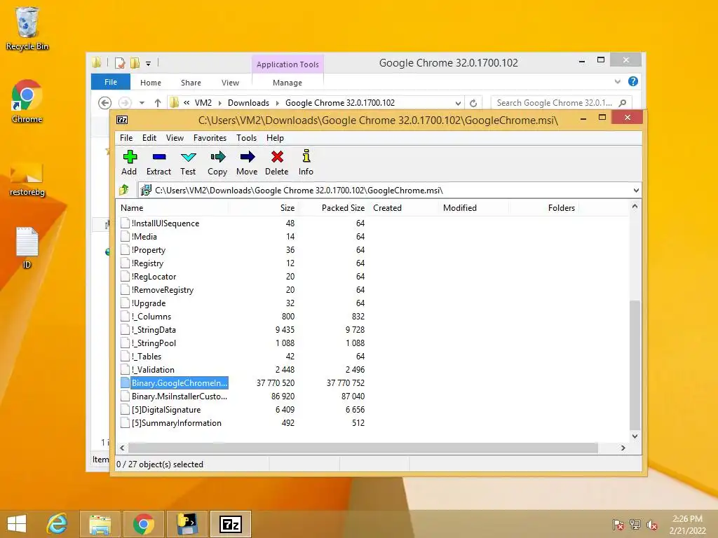This screenshot has width=718, height=538.
Task: Click the scroll-up arrow of the file list
Action: click(x=635, y=207)
